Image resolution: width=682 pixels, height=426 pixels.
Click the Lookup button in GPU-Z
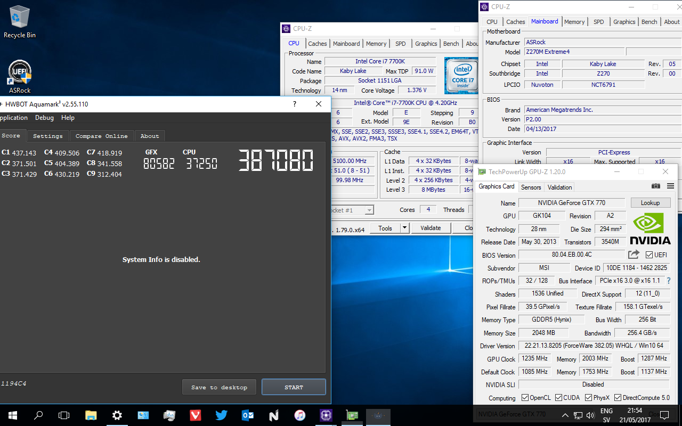[x=650, y=203]
